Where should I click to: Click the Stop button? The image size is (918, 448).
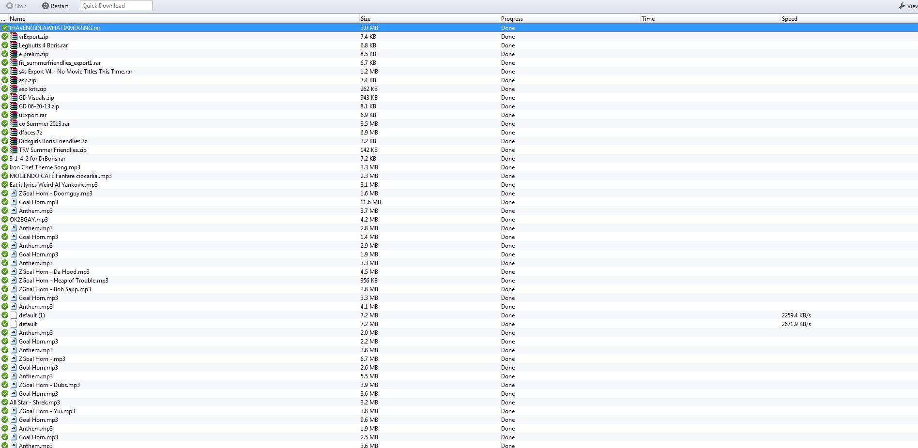tap(16, 6)
